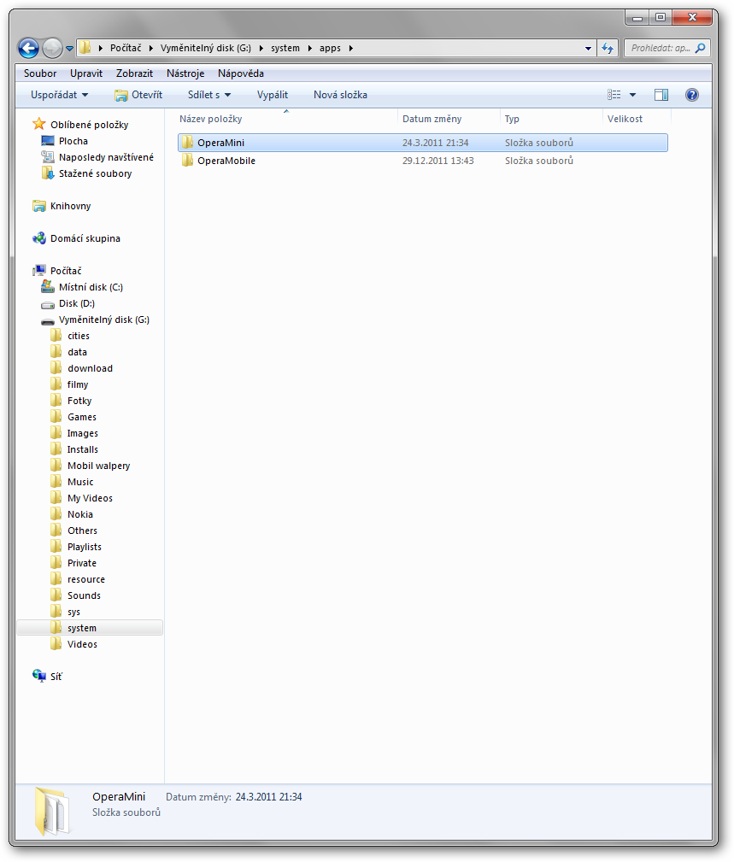This screenshot has height=862, width=734.
Task: Open the Playlists folder icon
Action: 56,547
